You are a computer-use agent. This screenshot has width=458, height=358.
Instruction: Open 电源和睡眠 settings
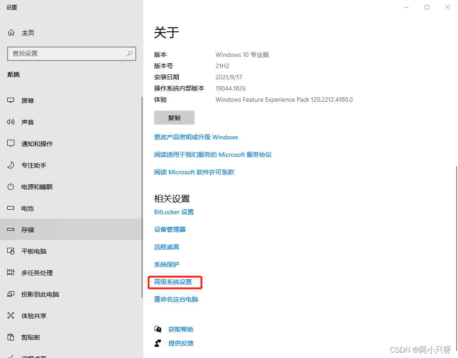(71, 187)
